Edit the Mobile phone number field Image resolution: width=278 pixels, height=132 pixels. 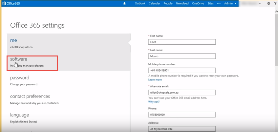click(x=182, y=70)
